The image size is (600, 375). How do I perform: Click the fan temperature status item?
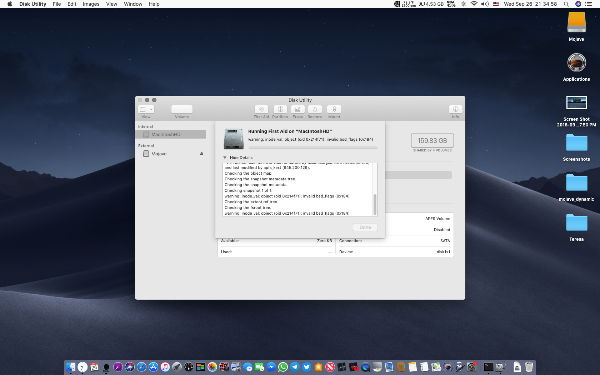point(405,4)
